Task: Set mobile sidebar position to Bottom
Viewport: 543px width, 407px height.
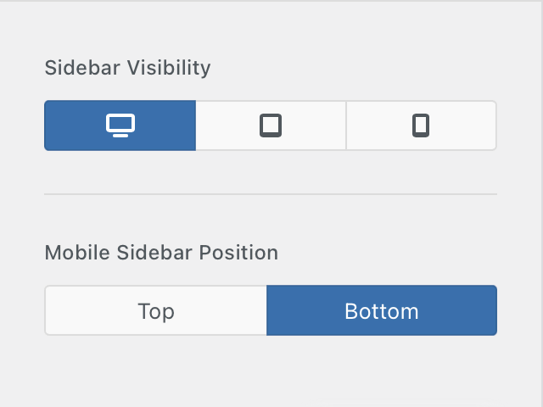Action: (382, 311)
